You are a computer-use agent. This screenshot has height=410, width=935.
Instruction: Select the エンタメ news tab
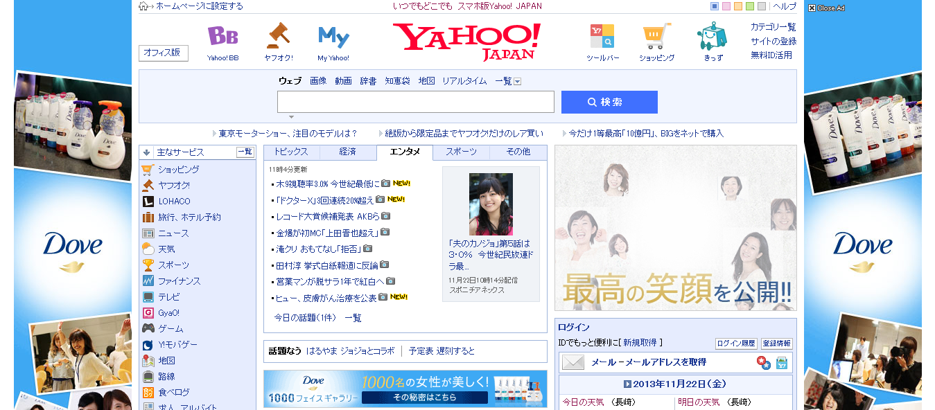tap(405, 152)
